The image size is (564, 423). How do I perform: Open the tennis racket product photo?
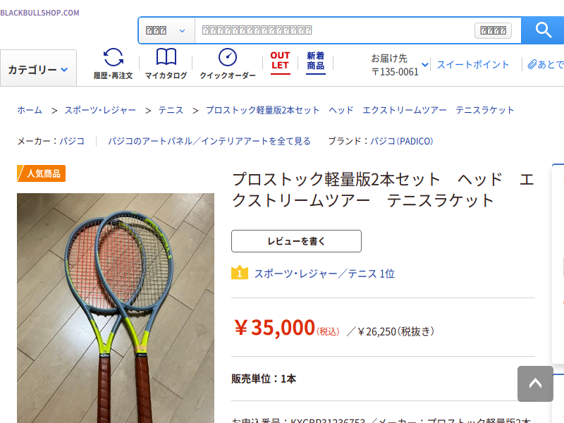116,308
